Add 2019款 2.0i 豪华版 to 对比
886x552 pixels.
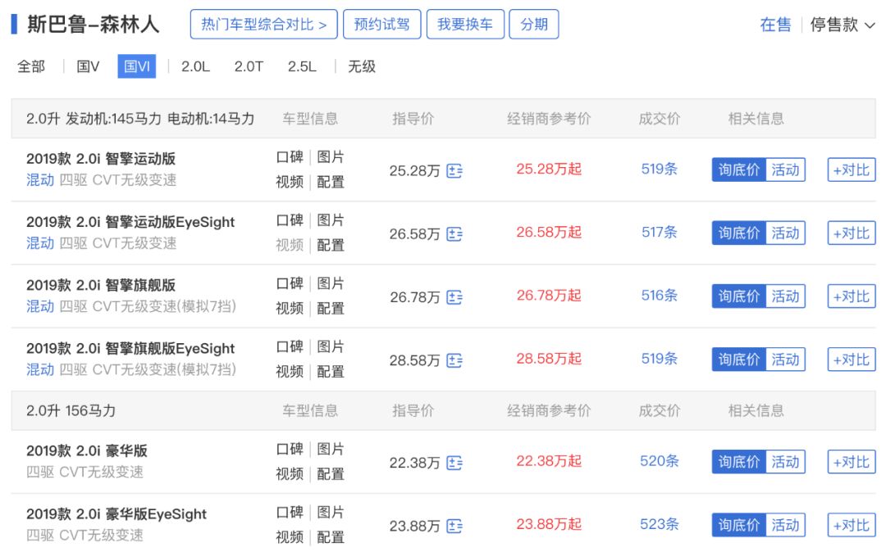tap(852, 462)
